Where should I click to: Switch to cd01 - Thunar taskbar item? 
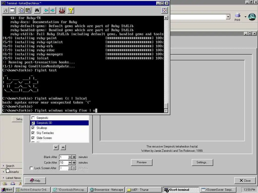coord(144,190)
